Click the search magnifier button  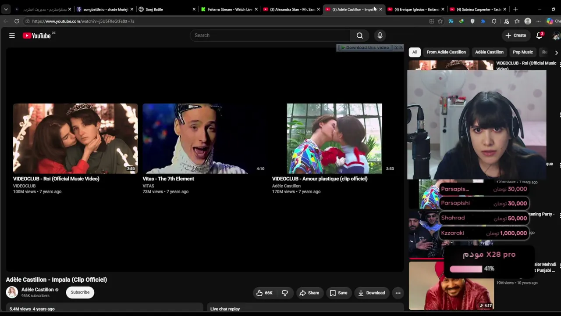coord(359,36)
